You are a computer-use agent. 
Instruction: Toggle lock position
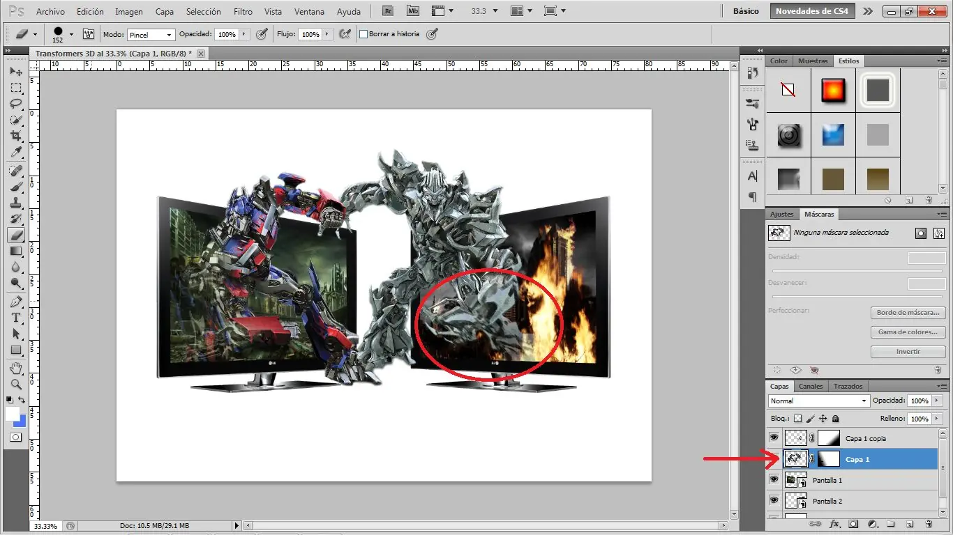[823, 419]
